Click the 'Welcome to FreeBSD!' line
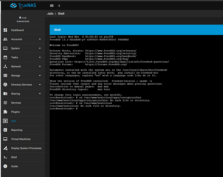This screenshot has width=223, height=177. [x=64, y=45]
